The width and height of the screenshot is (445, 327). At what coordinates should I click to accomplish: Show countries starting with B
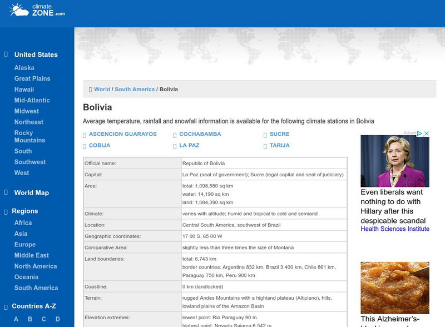(x=30, y=319)
